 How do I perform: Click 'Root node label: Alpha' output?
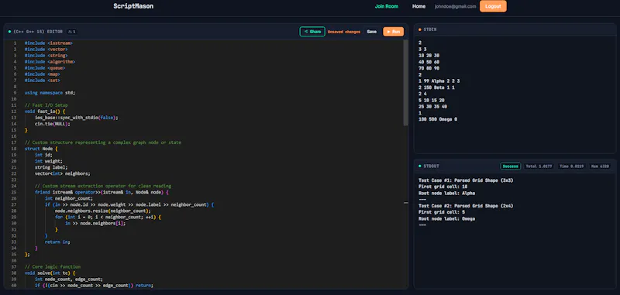447,193
